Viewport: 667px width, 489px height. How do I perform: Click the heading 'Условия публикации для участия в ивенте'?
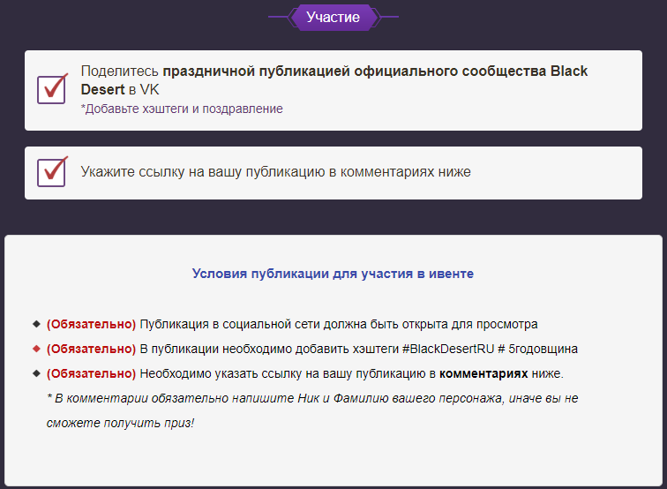333,274
